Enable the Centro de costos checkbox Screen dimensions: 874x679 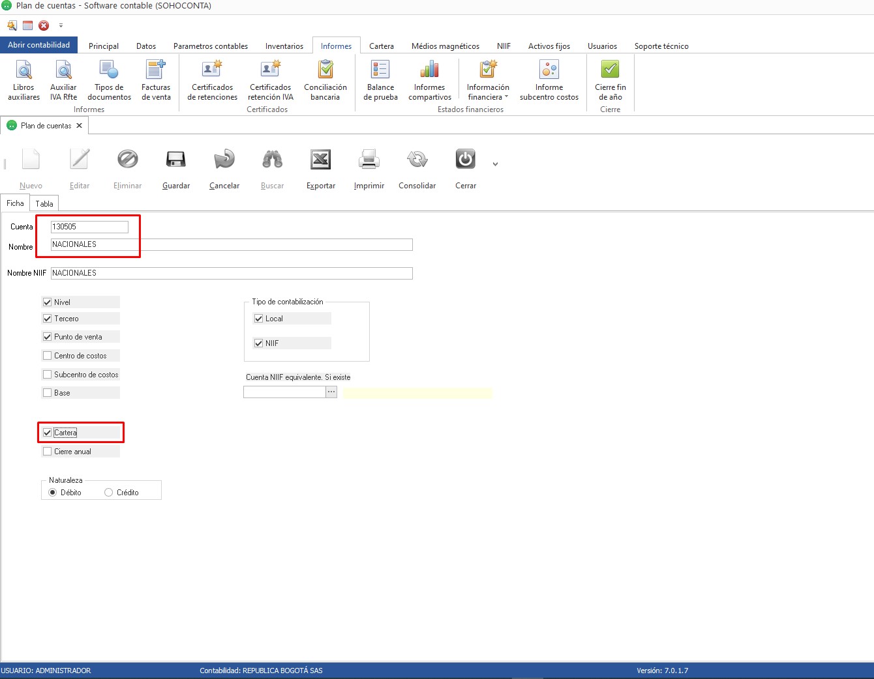[48, 356]
